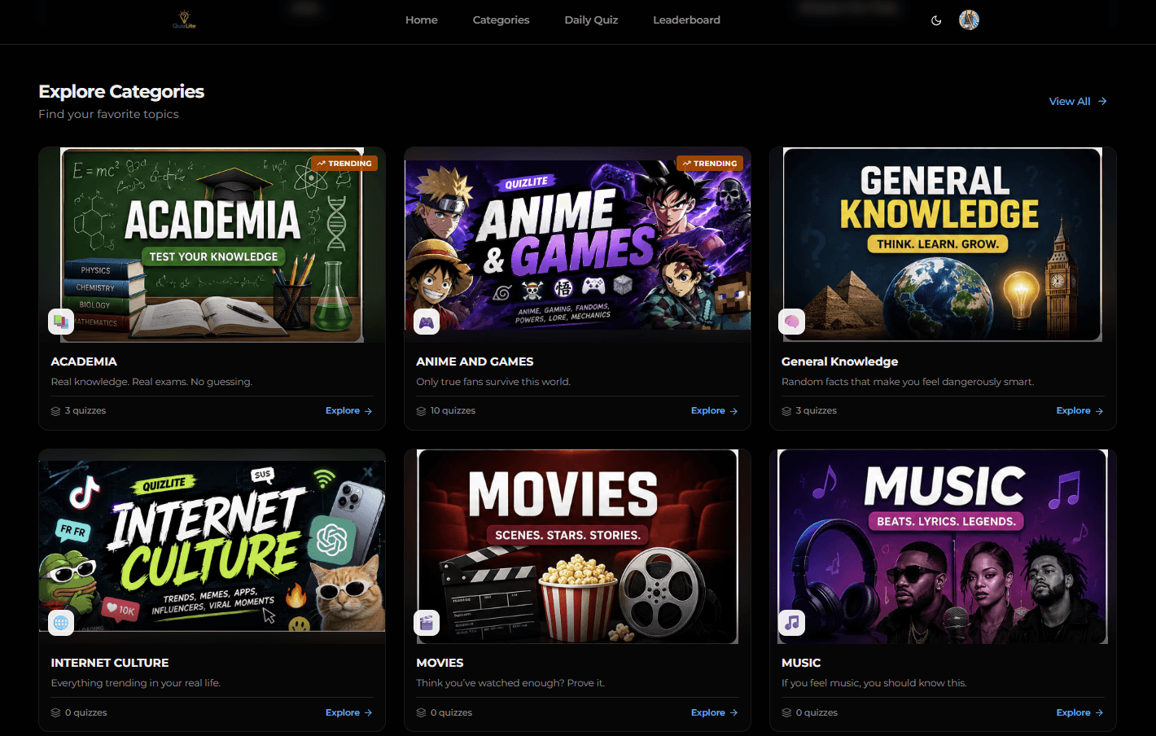Image resolution: width=1156 pixels, height=736 pixels.
Task: Click the General Knowledge brain icon
Action: click(792, 322)
